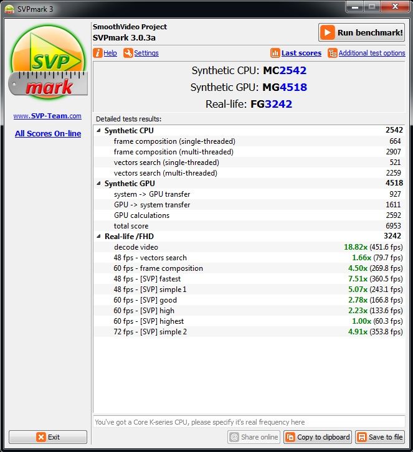This screenshot has width=413, height=452.
Task: Click the Share online button
Action: pos(254,437)
